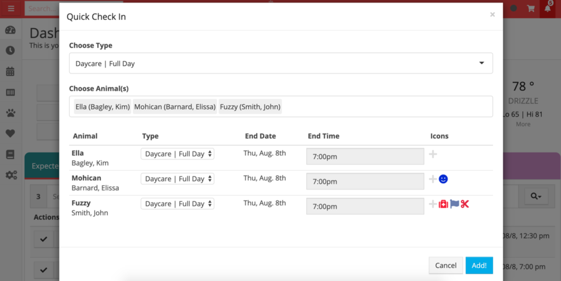Click the blue flag icon for Fuzzy

click(454, 204)
